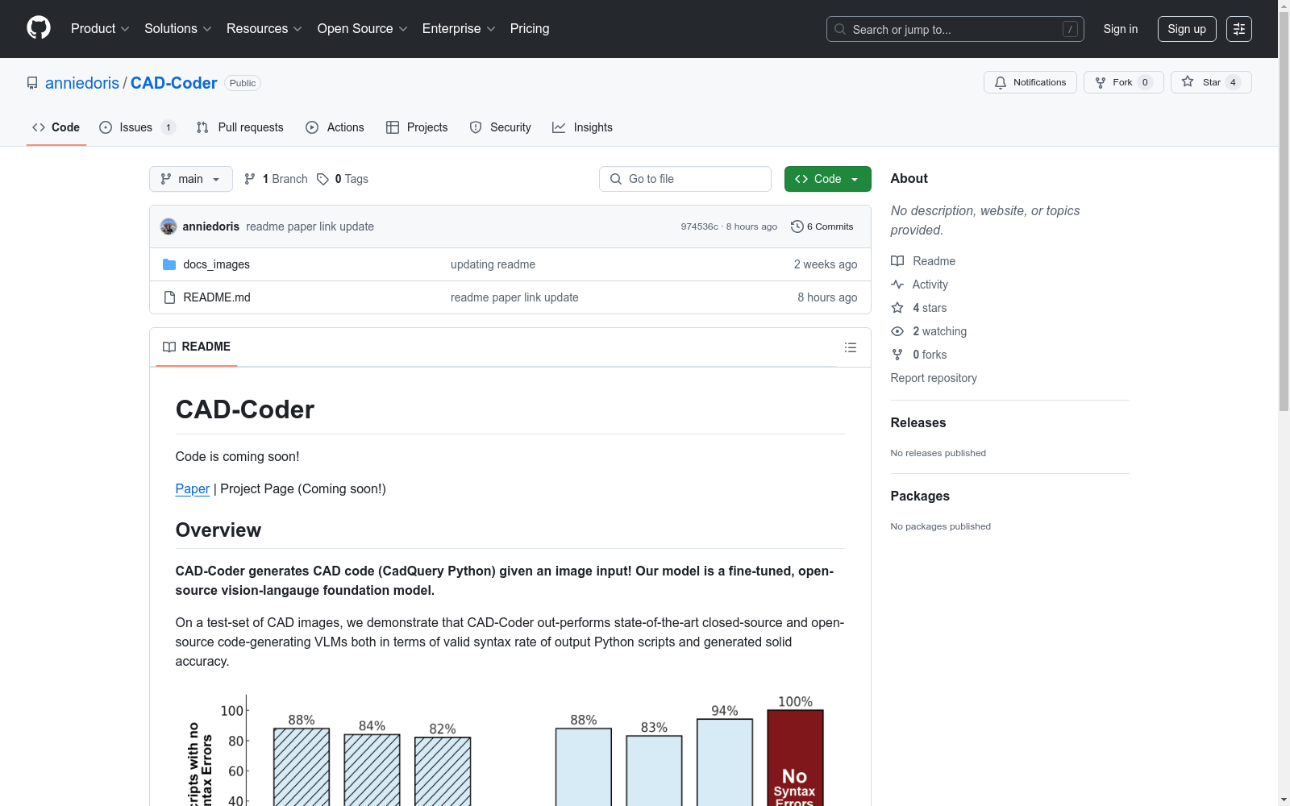Click the Fork icon button
1290x806 pixels.
1123,82
